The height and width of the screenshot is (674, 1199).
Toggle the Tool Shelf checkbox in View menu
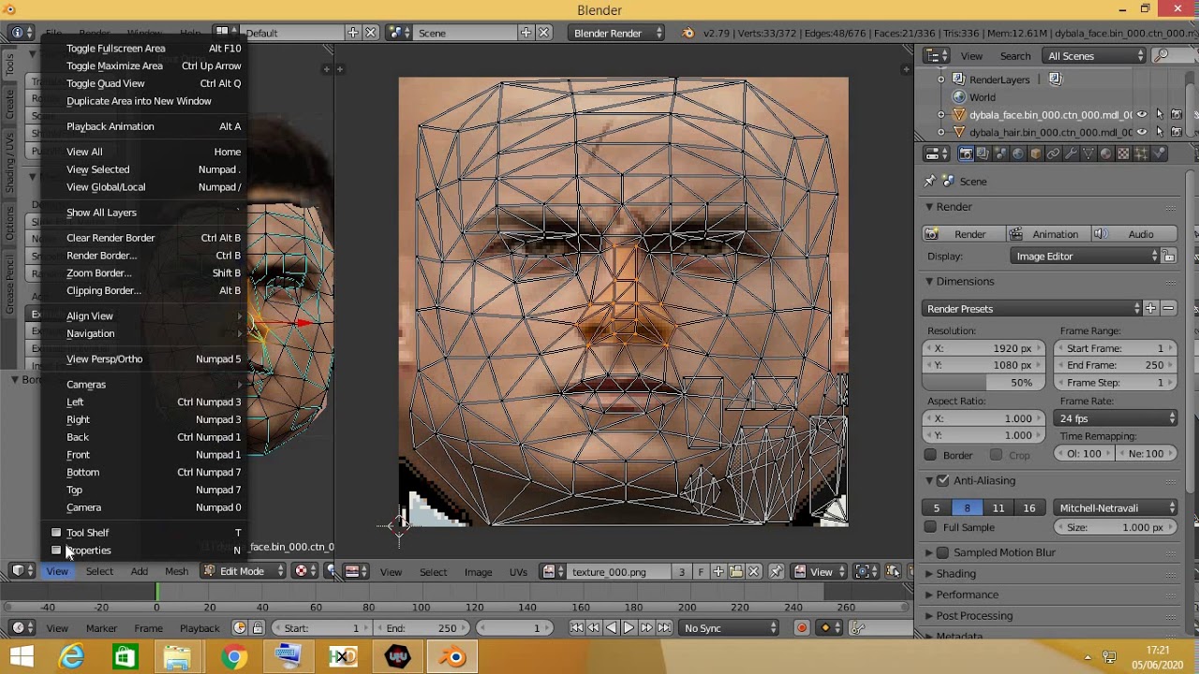click(x=56, y=533)
